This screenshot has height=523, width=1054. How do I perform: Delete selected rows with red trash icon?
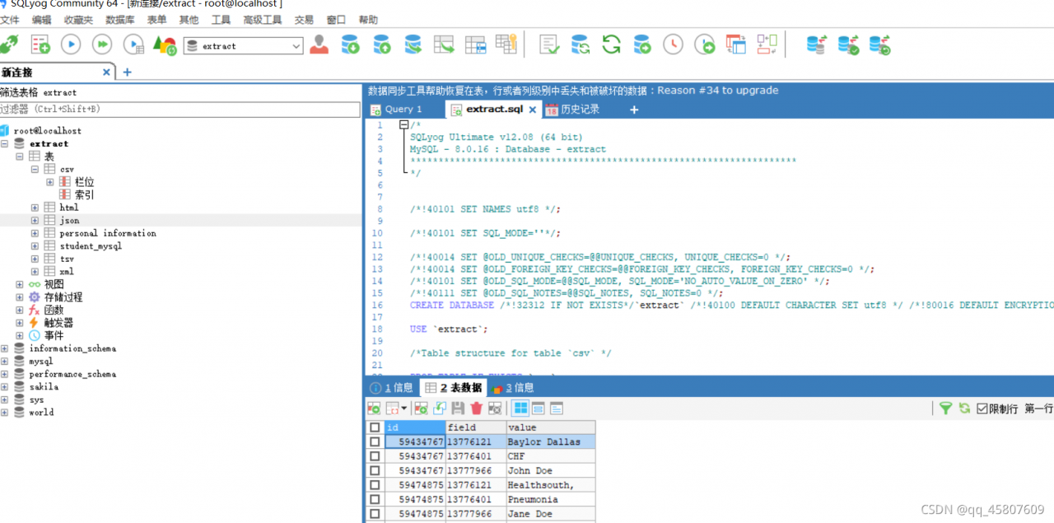(x=476, y=409)
